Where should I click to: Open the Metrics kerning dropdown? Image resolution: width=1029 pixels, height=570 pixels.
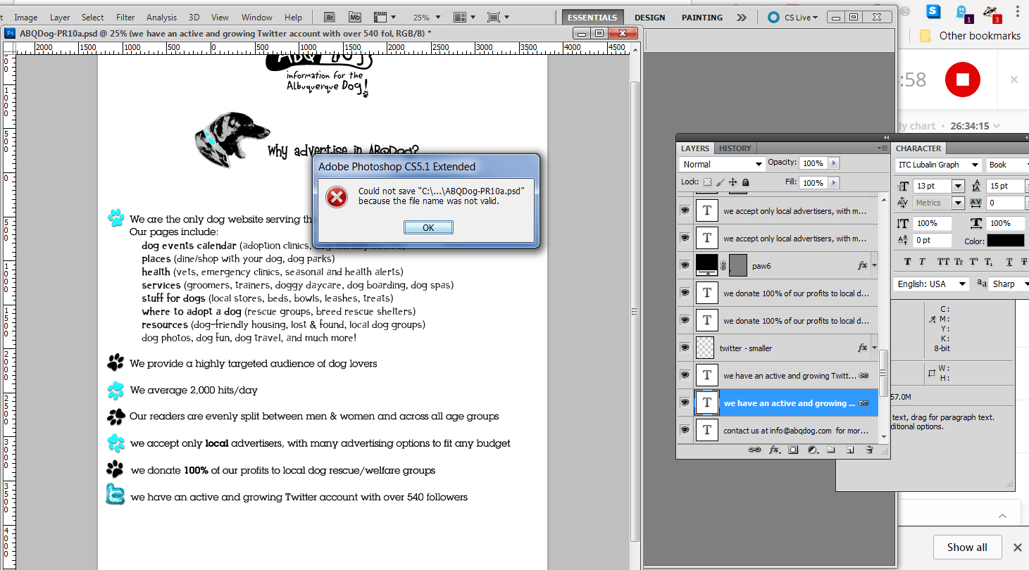point(958,203)
